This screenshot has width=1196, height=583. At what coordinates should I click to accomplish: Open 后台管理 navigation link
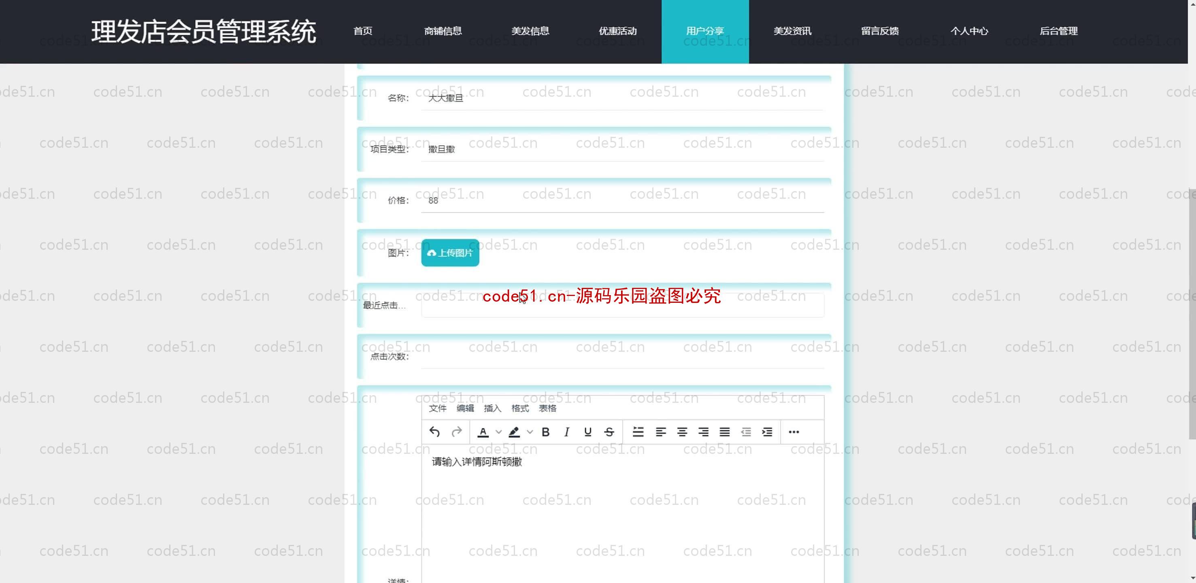(x=1059, y=31)
